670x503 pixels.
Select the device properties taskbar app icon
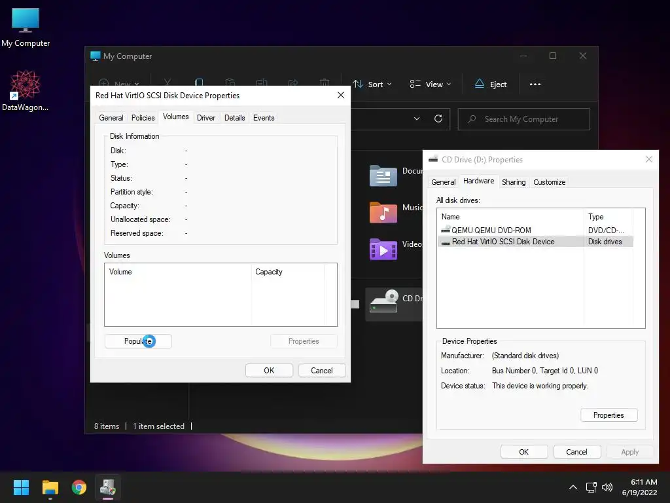108,487
